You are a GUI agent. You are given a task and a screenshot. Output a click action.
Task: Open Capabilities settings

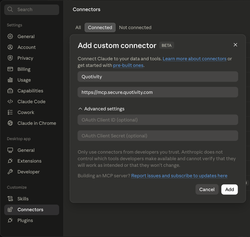coord(32,91)
